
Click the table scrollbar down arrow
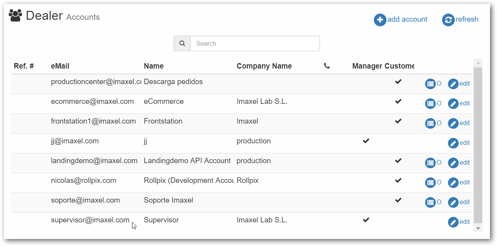point(478,228)
